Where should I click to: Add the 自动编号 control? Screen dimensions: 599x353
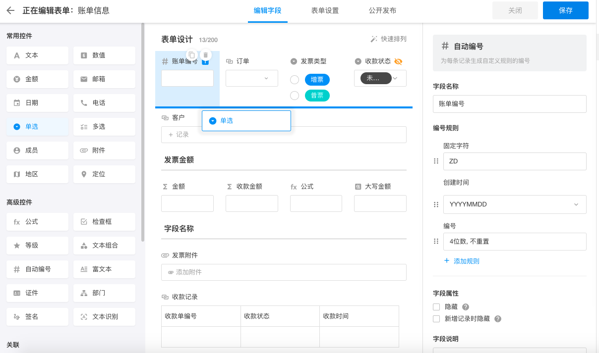click(x=37, y=269)
